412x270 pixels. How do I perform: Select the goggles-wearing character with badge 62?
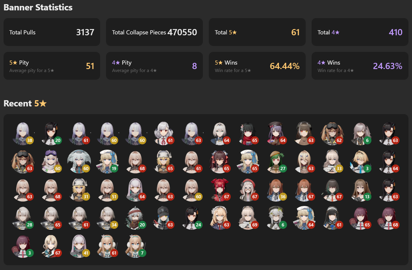[x=332, y=133]
